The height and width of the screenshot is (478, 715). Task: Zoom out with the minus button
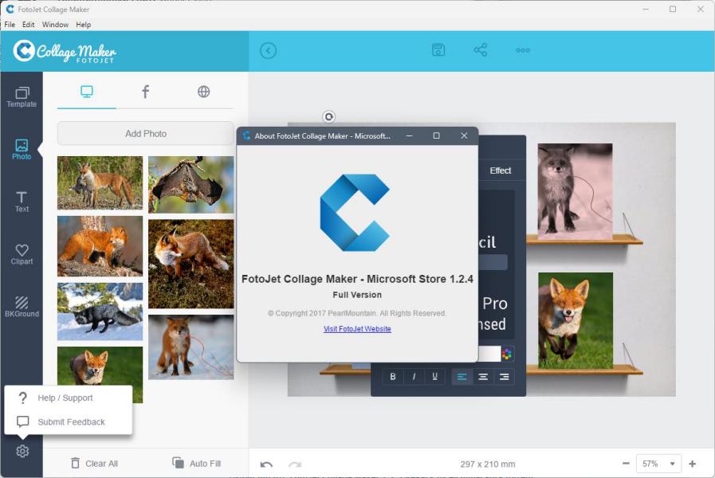(626, 464)
